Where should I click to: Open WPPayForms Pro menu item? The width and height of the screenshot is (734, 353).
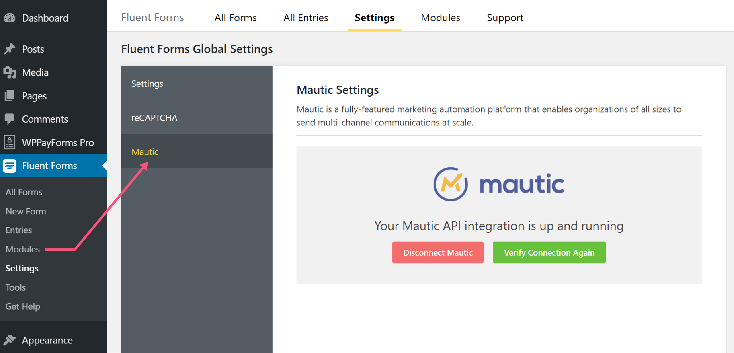[54, 143]
